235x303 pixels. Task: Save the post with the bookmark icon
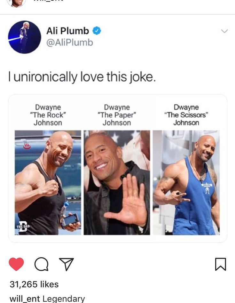(221, 264)
